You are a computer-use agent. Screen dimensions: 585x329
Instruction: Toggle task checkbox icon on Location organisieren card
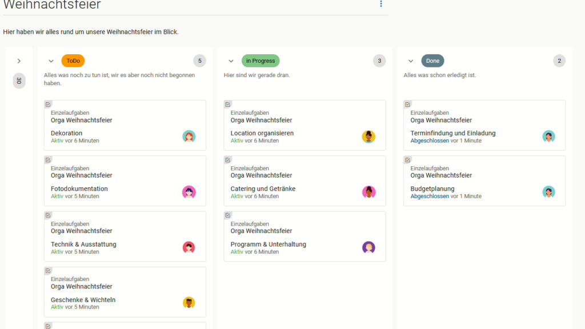tap(228, 105)
